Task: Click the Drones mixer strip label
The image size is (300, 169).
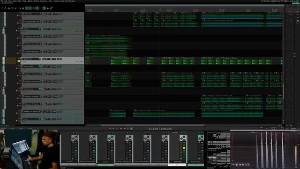Action: point(105,161)
